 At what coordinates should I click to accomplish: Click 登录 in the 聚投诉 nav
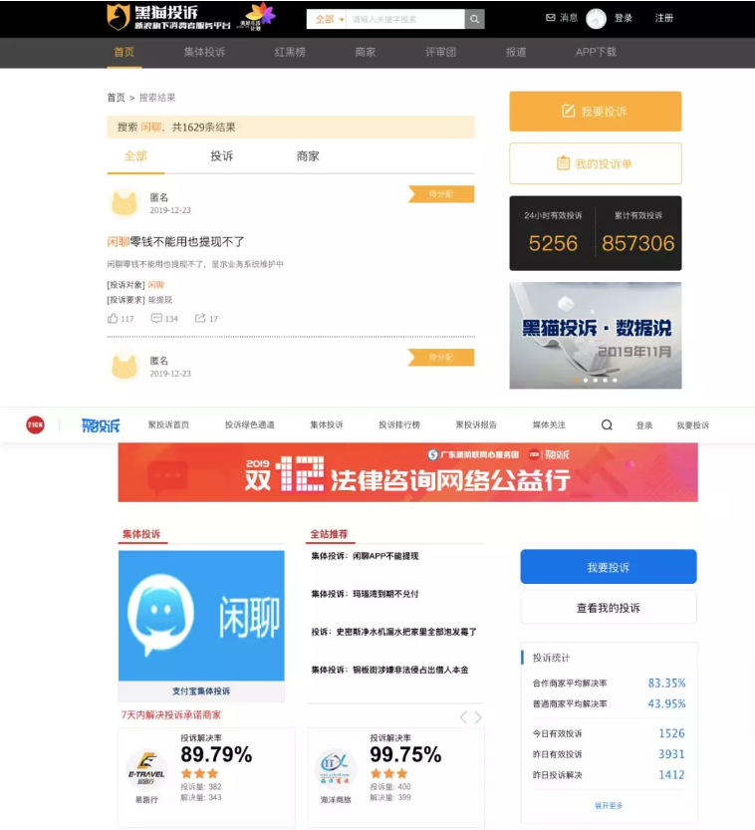(x=644, y=425)
